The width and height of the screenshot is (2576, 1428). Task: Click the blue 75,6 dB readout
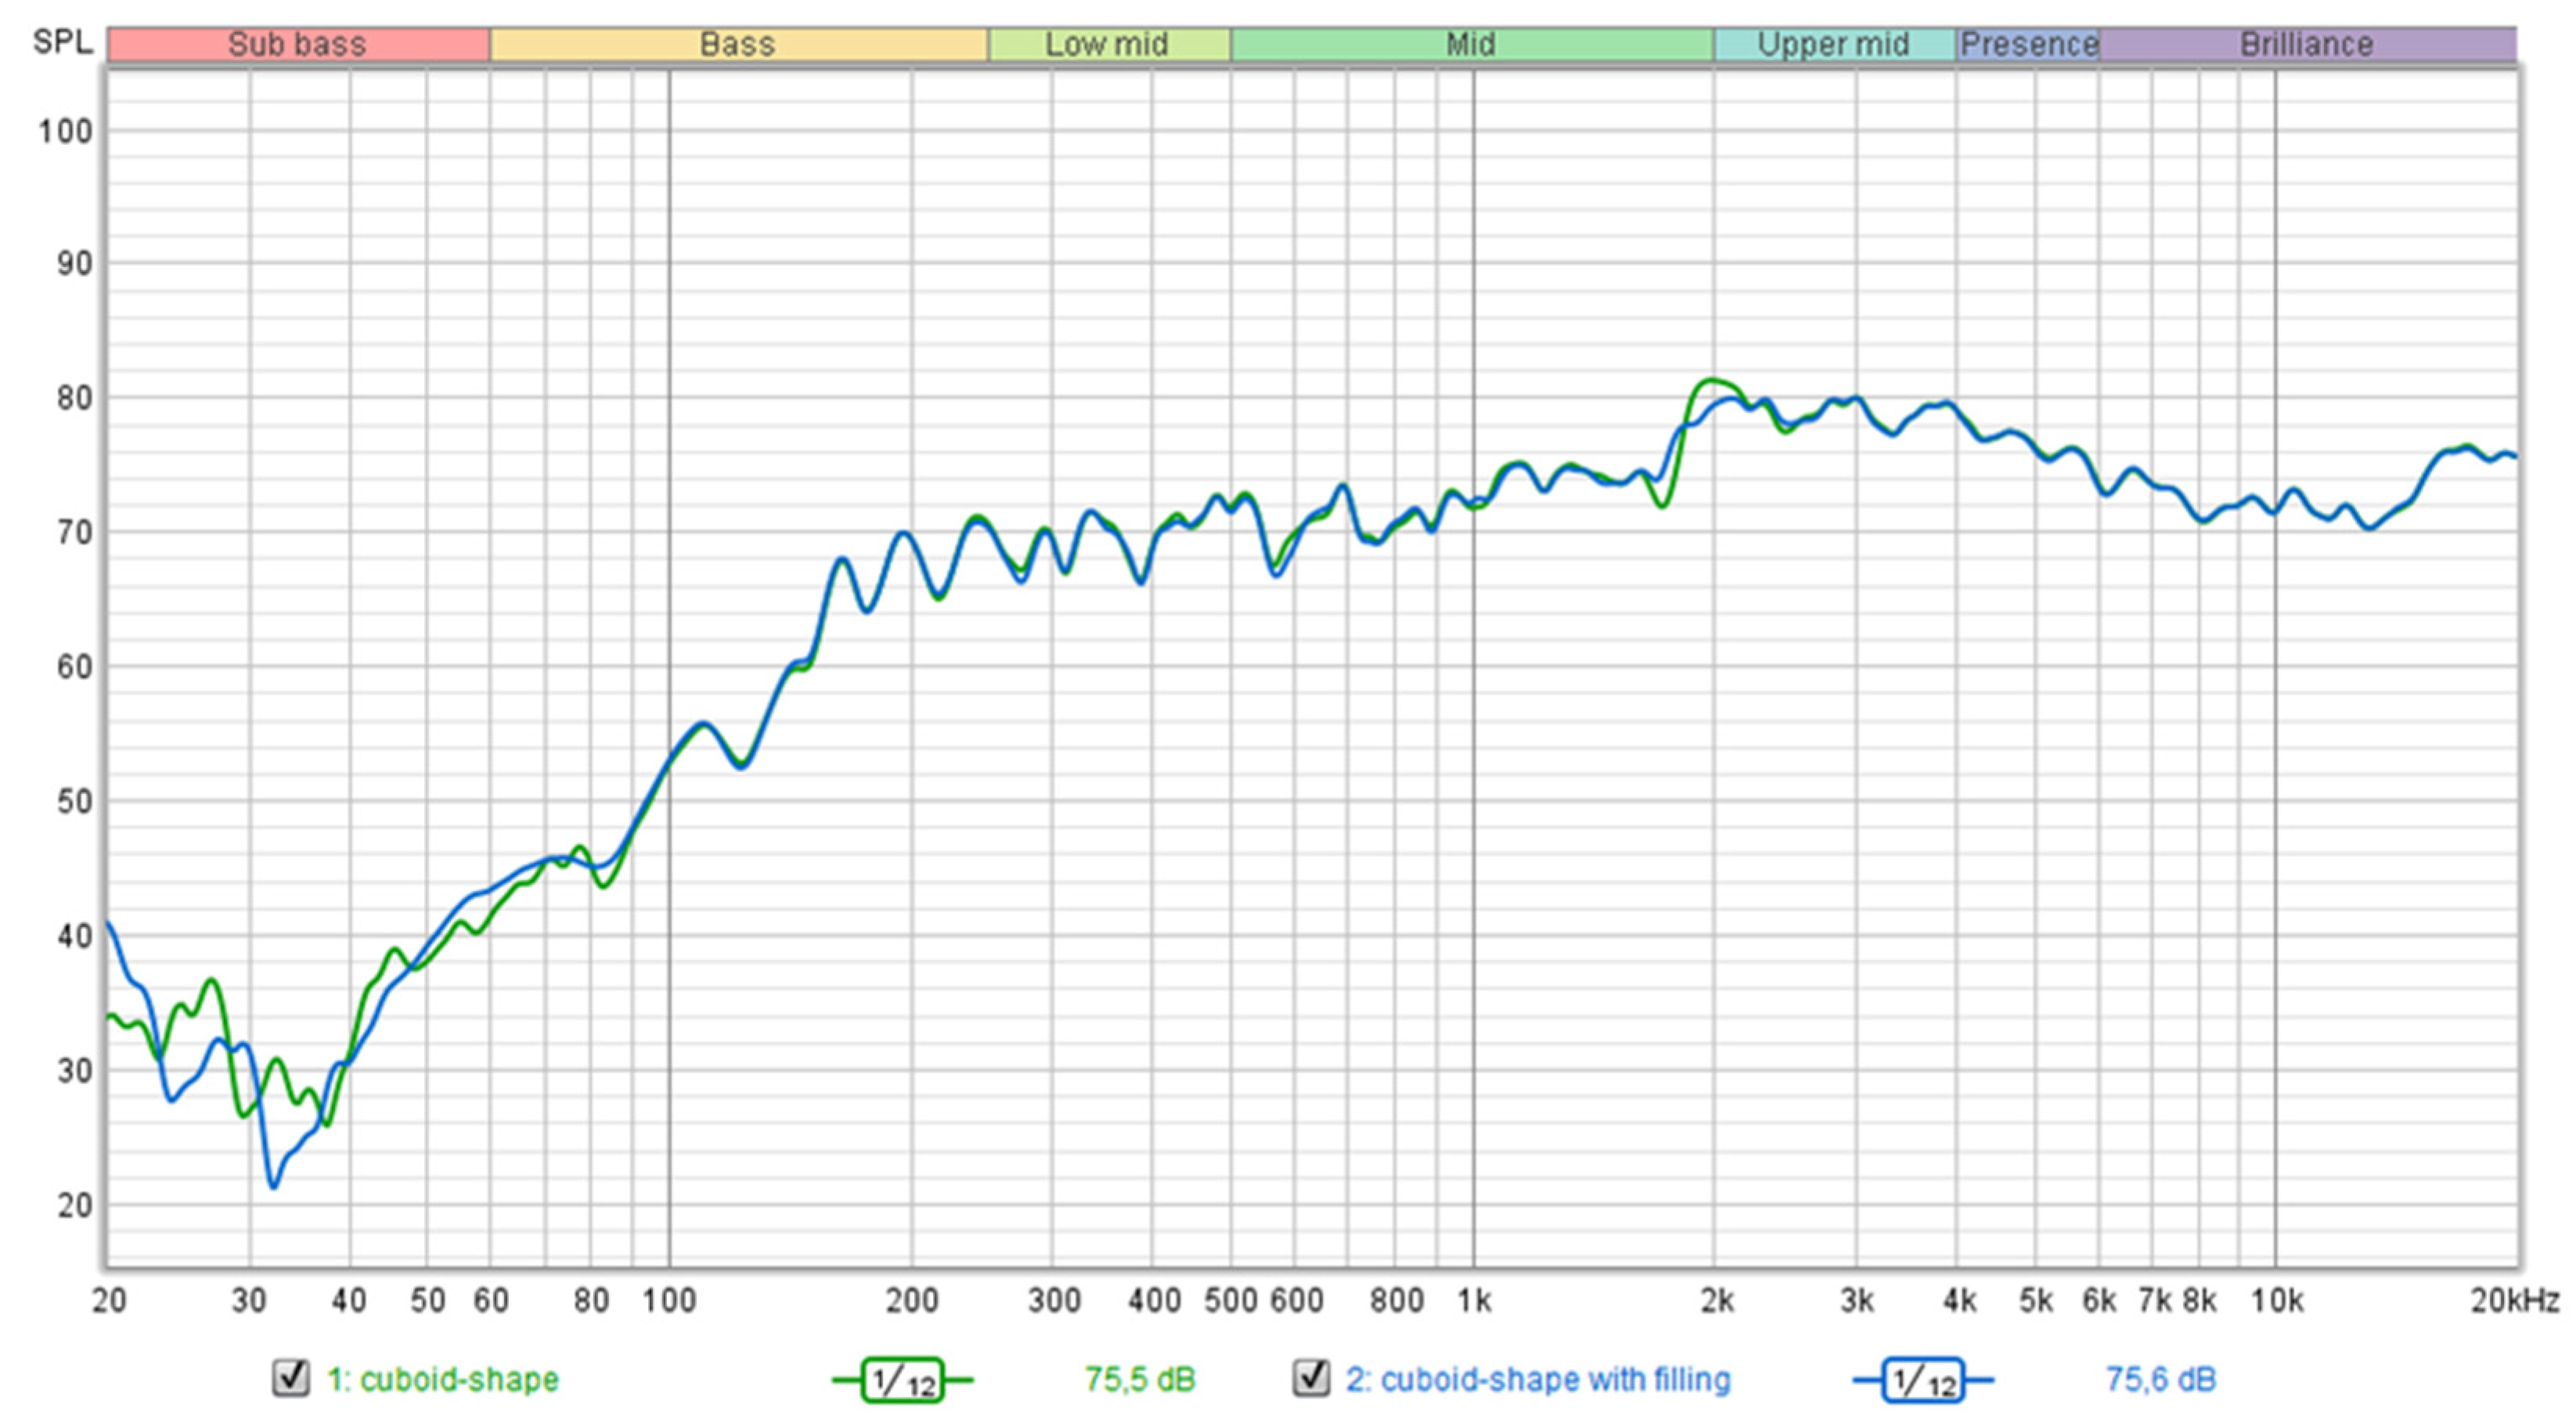tap(2161, 1379)
